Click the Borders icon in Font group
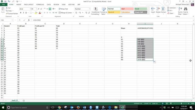Viewport: 195px width, 110px height. click(x=31, y=13)
